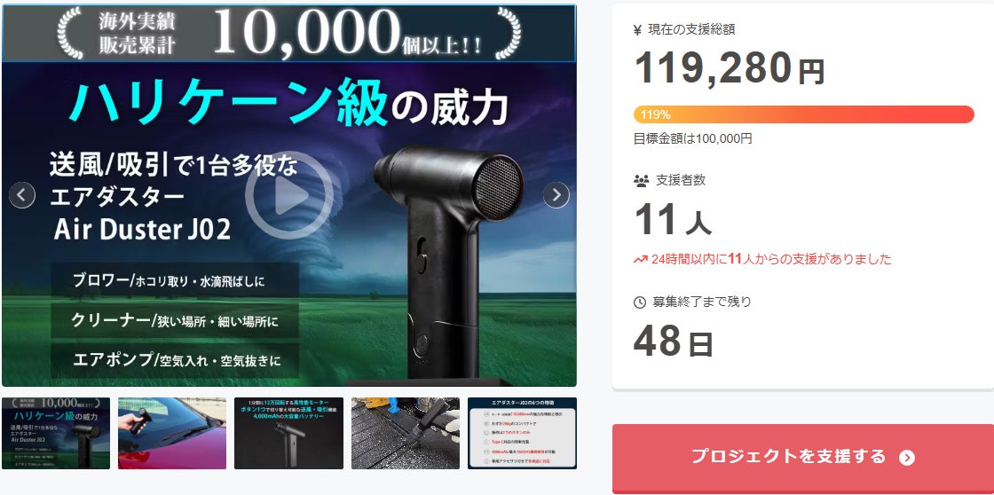Select thumbnail listing six features
This screenshot has height=495, width=994.
523,433
